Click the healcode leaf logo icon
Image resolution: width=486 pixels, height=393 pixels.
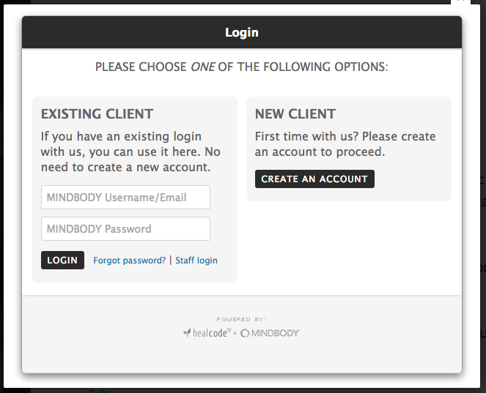click(187, 333)
